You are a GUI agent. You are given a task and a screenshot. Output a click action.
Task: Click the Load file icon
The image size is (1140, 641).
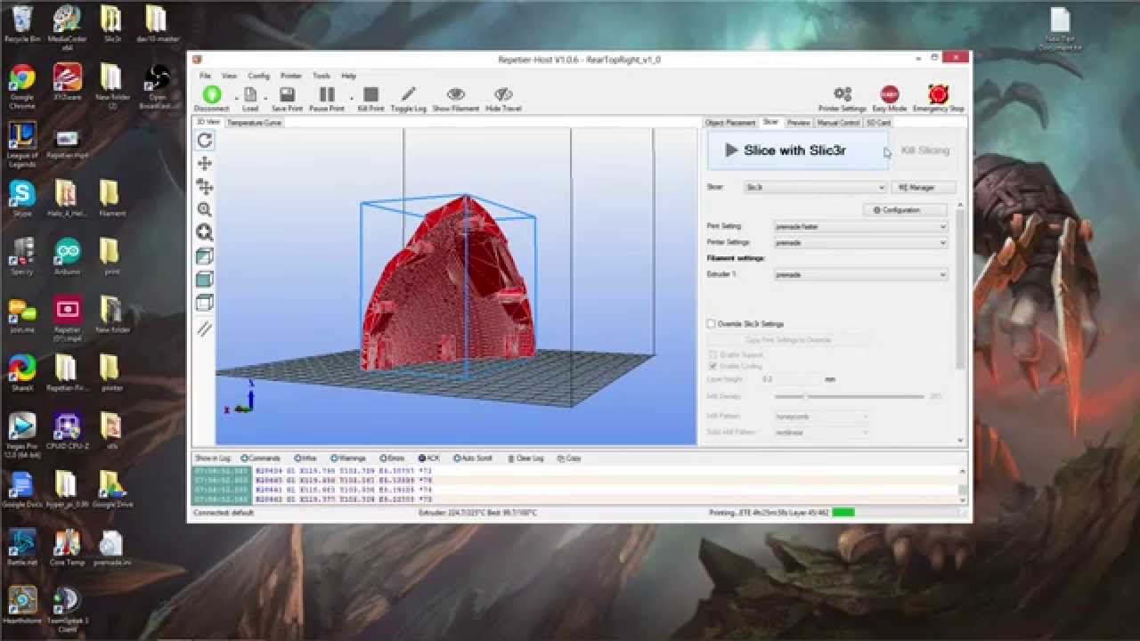(250, 94)
